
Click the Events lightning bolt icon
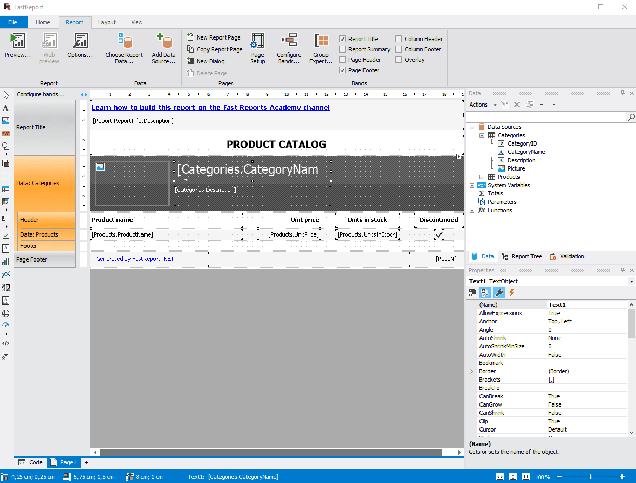512,293
